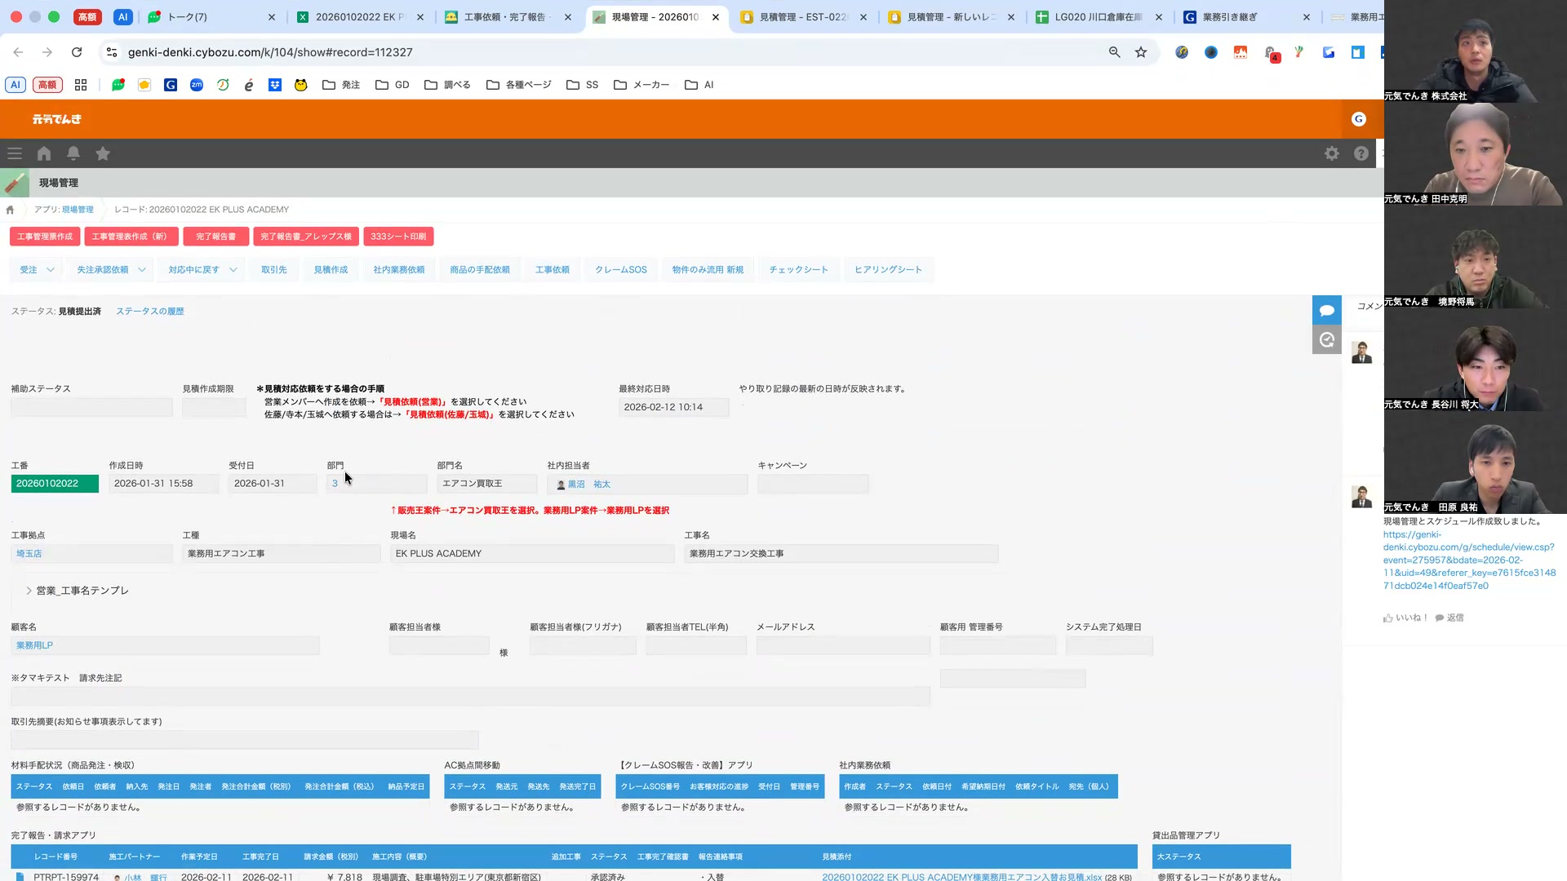Open the 調べる bookmarks folder

[447, 85]
